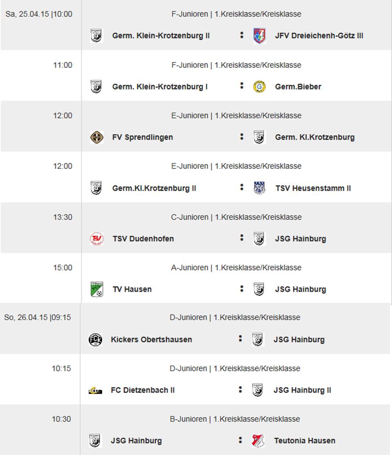The width and height of the screenshot is (392, 455).
Task: Open the FV Sprendlingen team link
Action: [142, 137]
